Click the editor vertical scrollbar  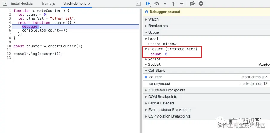[x=141, y=70]
